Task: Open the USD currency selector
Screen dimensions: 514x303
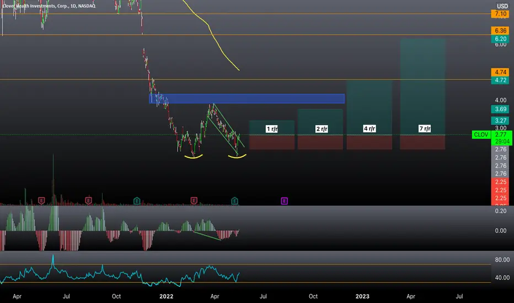Action: click(502, 6)
